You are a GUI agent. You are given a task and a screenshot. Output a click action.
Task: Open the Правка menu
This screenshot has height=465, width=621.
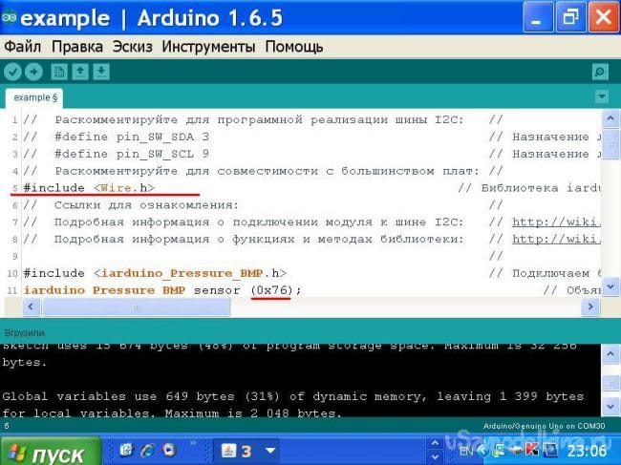(x=77, y=46)
